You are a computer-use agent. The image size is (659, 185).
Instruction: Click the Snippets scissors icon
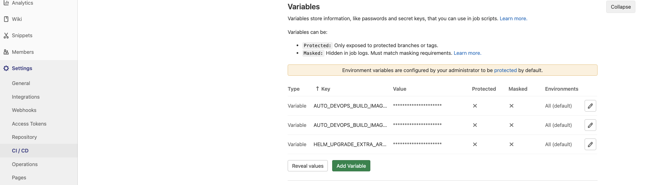pyautogui.click(x=6, y=36)
